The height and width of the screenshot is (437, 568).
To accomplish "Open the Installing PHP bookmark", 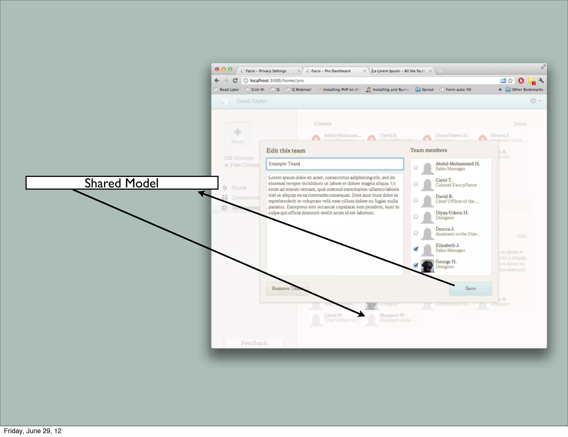I will (338, 90).
